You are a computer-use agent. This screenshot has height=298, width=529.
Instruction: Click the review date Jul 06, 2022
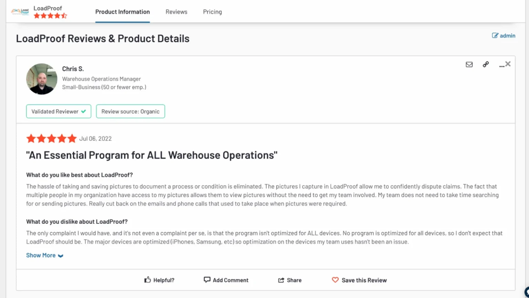pyautogui.click(x=95, y=139)
